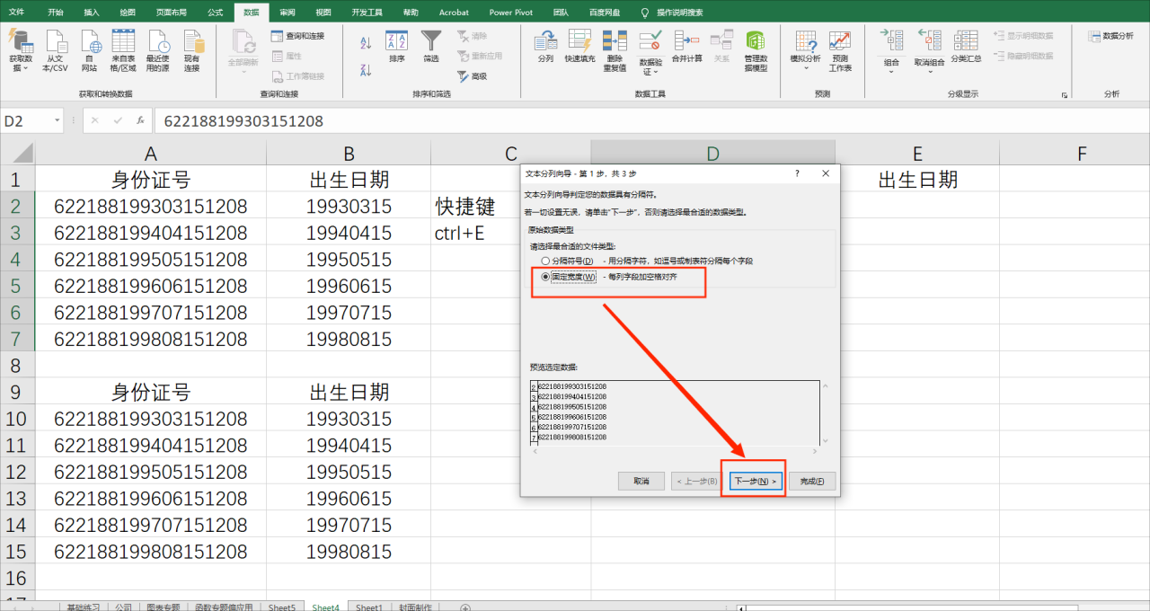Image resolution: width=1150 pixels, height=611 pixels.
Task: Open the 排序 sort dialog
Action: pyautogui.click(x=396, y=46)
